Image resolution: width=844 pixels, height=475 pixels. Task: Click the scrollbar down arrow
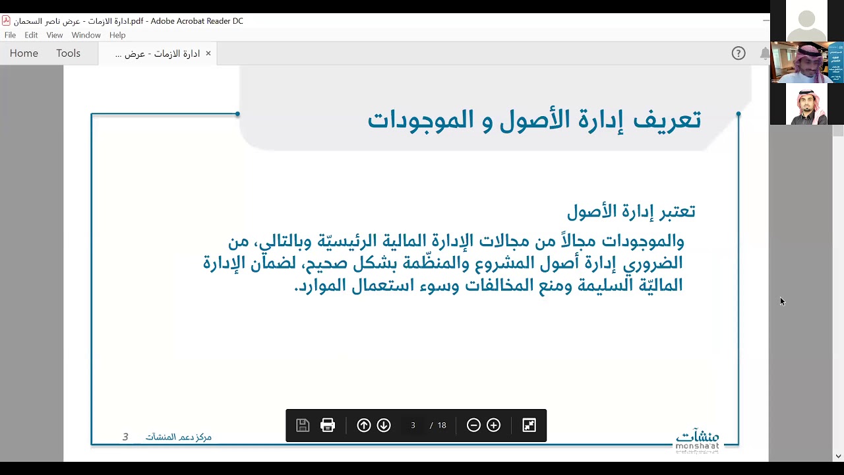[838, 456]
